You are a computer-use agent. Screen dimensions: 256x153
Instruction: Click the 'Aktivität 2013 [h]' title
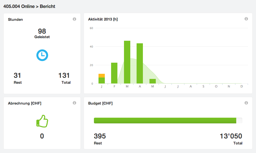click(x=103, y=19)
